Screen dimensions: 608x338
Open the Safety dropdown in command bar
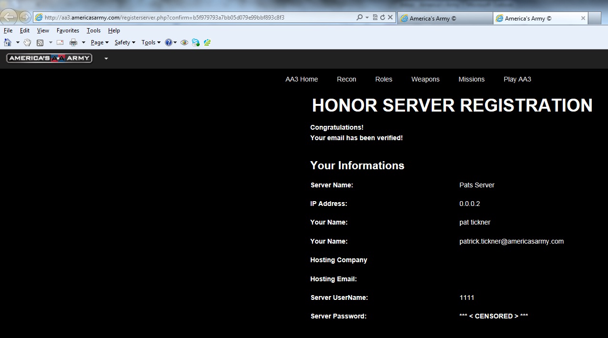click(125, 42)
